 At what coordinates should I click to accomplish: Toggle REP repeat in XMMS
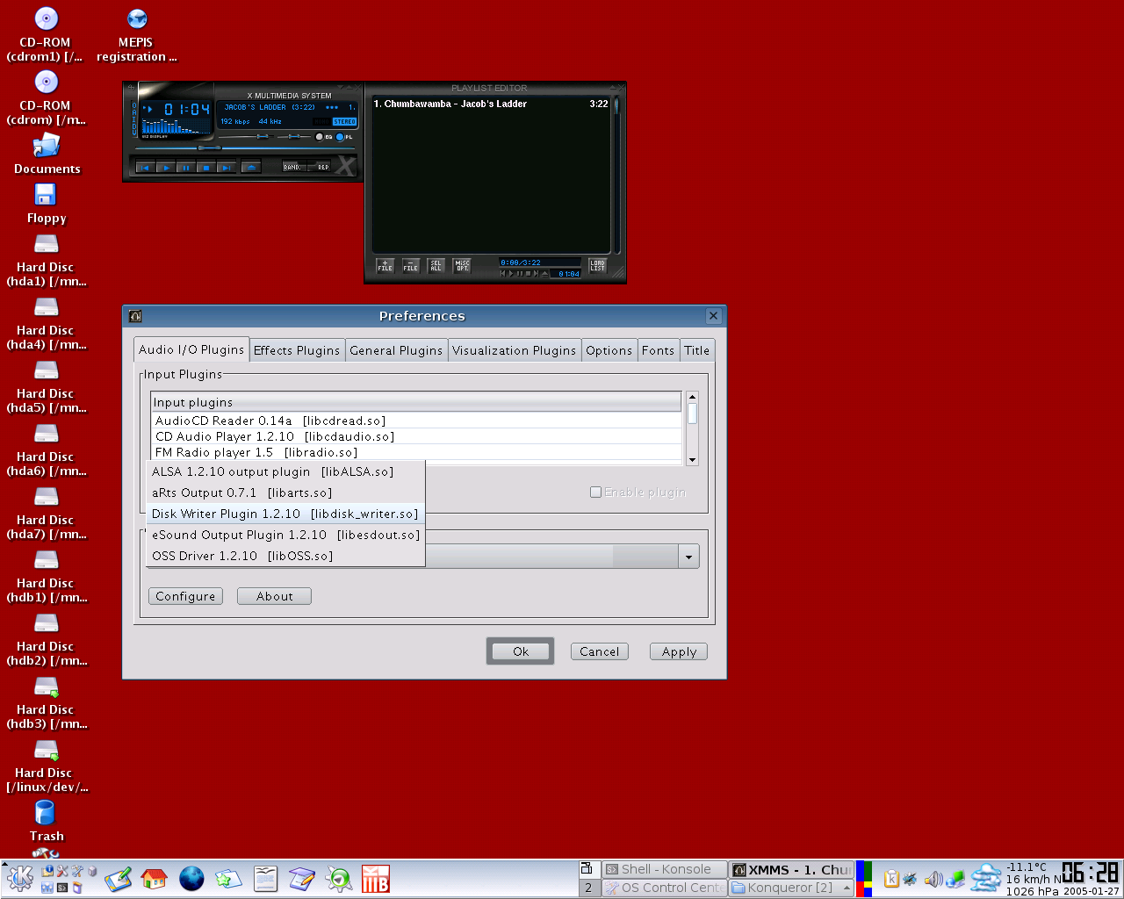319,166
